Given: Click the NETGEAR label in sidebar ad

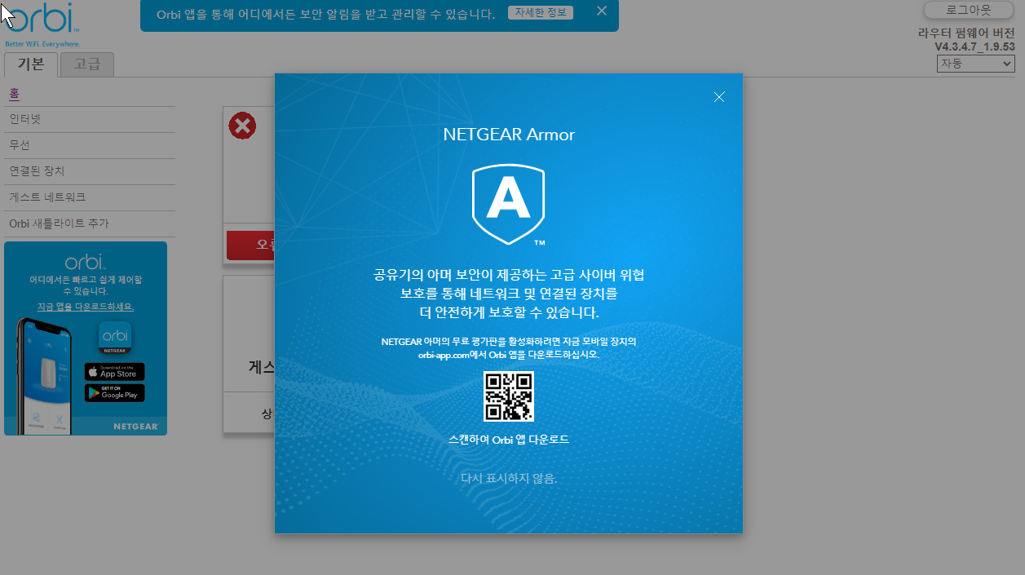Looking at the screenshot, I should [135, 427].
